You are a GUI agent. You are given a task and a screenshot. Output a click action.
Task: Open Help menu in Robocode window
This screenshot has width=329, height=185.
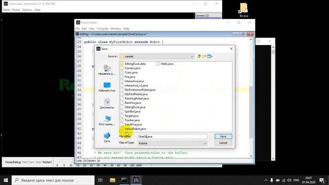click(x=38, y=10)
